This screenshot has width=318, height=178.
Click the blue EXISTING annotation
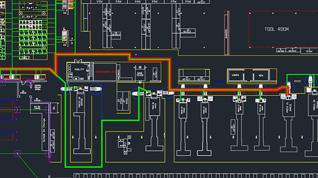tap(218, 81)
